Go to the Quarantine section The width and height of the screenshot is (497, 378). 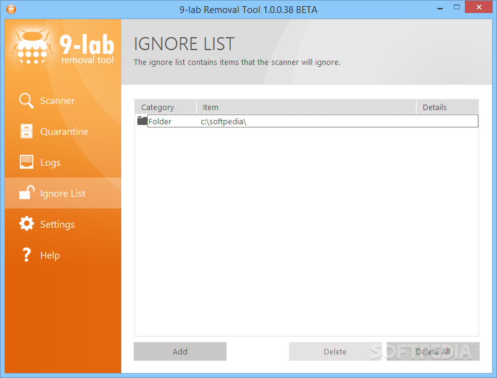coord(63,131)
